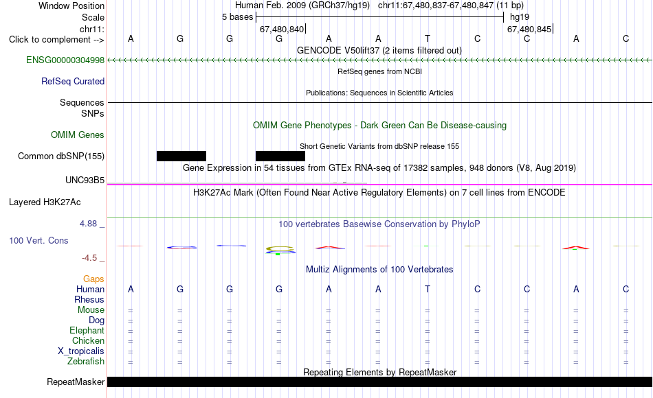Open 'Short Genetic Variants from dbSNP release 155'

click(x=379, y=146)
